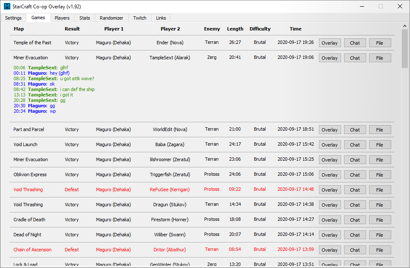The height and width of the screenshot is (268, 410).
Task: Open File for the lilshroomer Miner Evacuation game
Action: point(380,160)
